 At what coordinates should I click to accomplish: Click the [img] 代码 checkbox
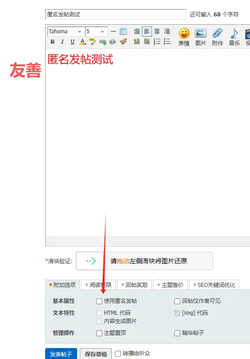coord(177,313)
